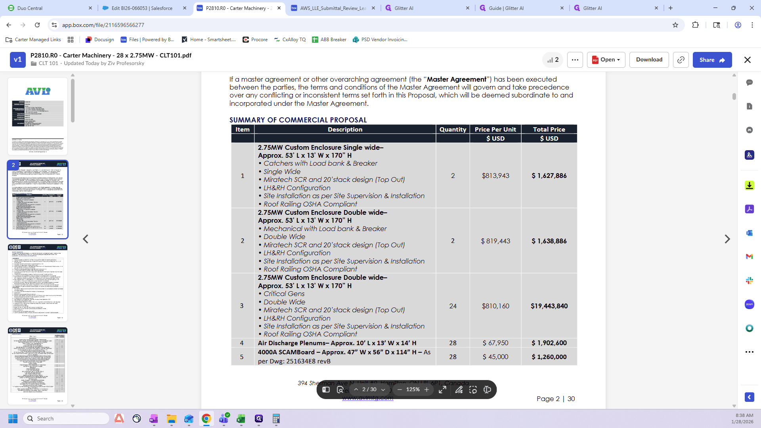Toggle the thumbnail sidebar in viewer toolbar
The height and width of the screenshot is (428, 761).
click(x=326, y=390)
